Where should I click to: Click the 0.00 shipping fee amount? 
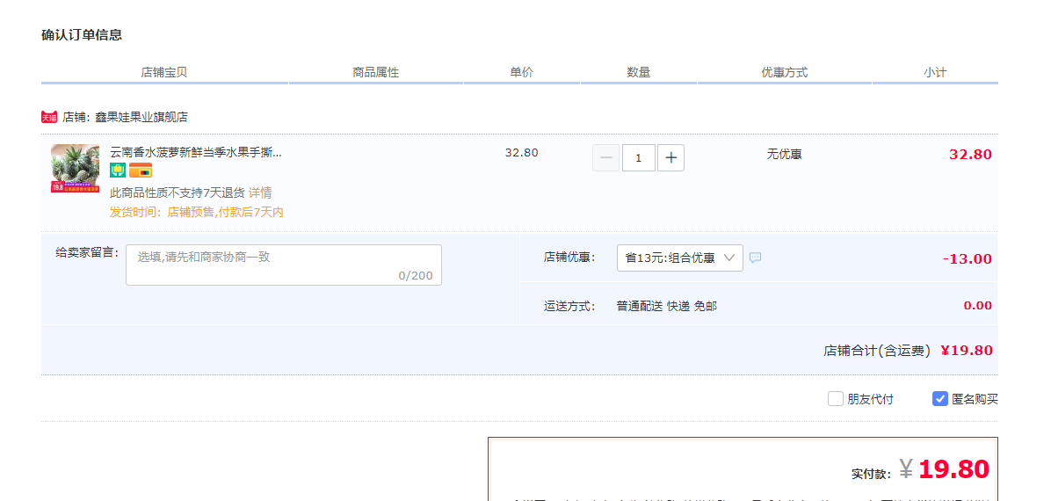click(978, 306)
